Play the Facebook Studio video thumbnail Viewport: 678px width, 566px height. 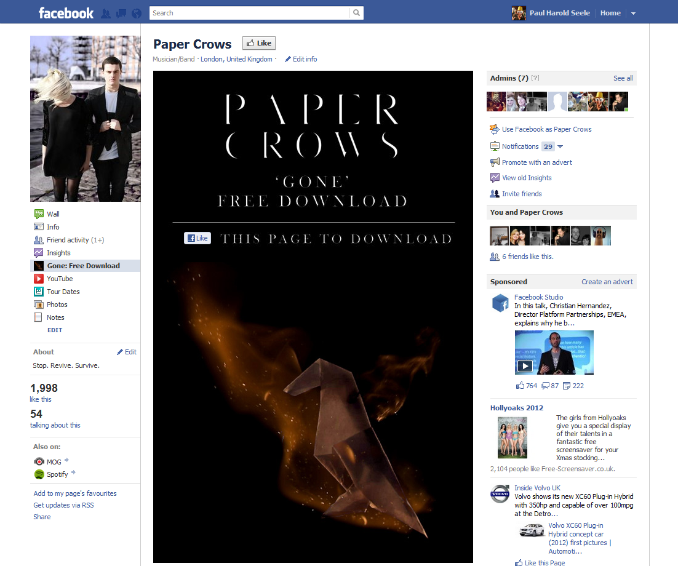(554, 353)
